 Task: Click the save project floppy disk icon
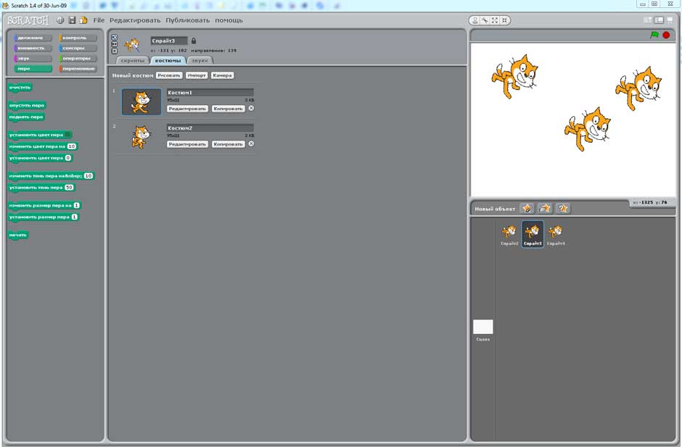[72, 20]
